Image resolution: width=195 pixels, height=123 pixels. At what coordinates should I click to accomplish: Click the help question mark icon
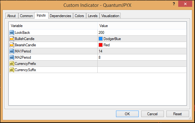pos(174,4)
